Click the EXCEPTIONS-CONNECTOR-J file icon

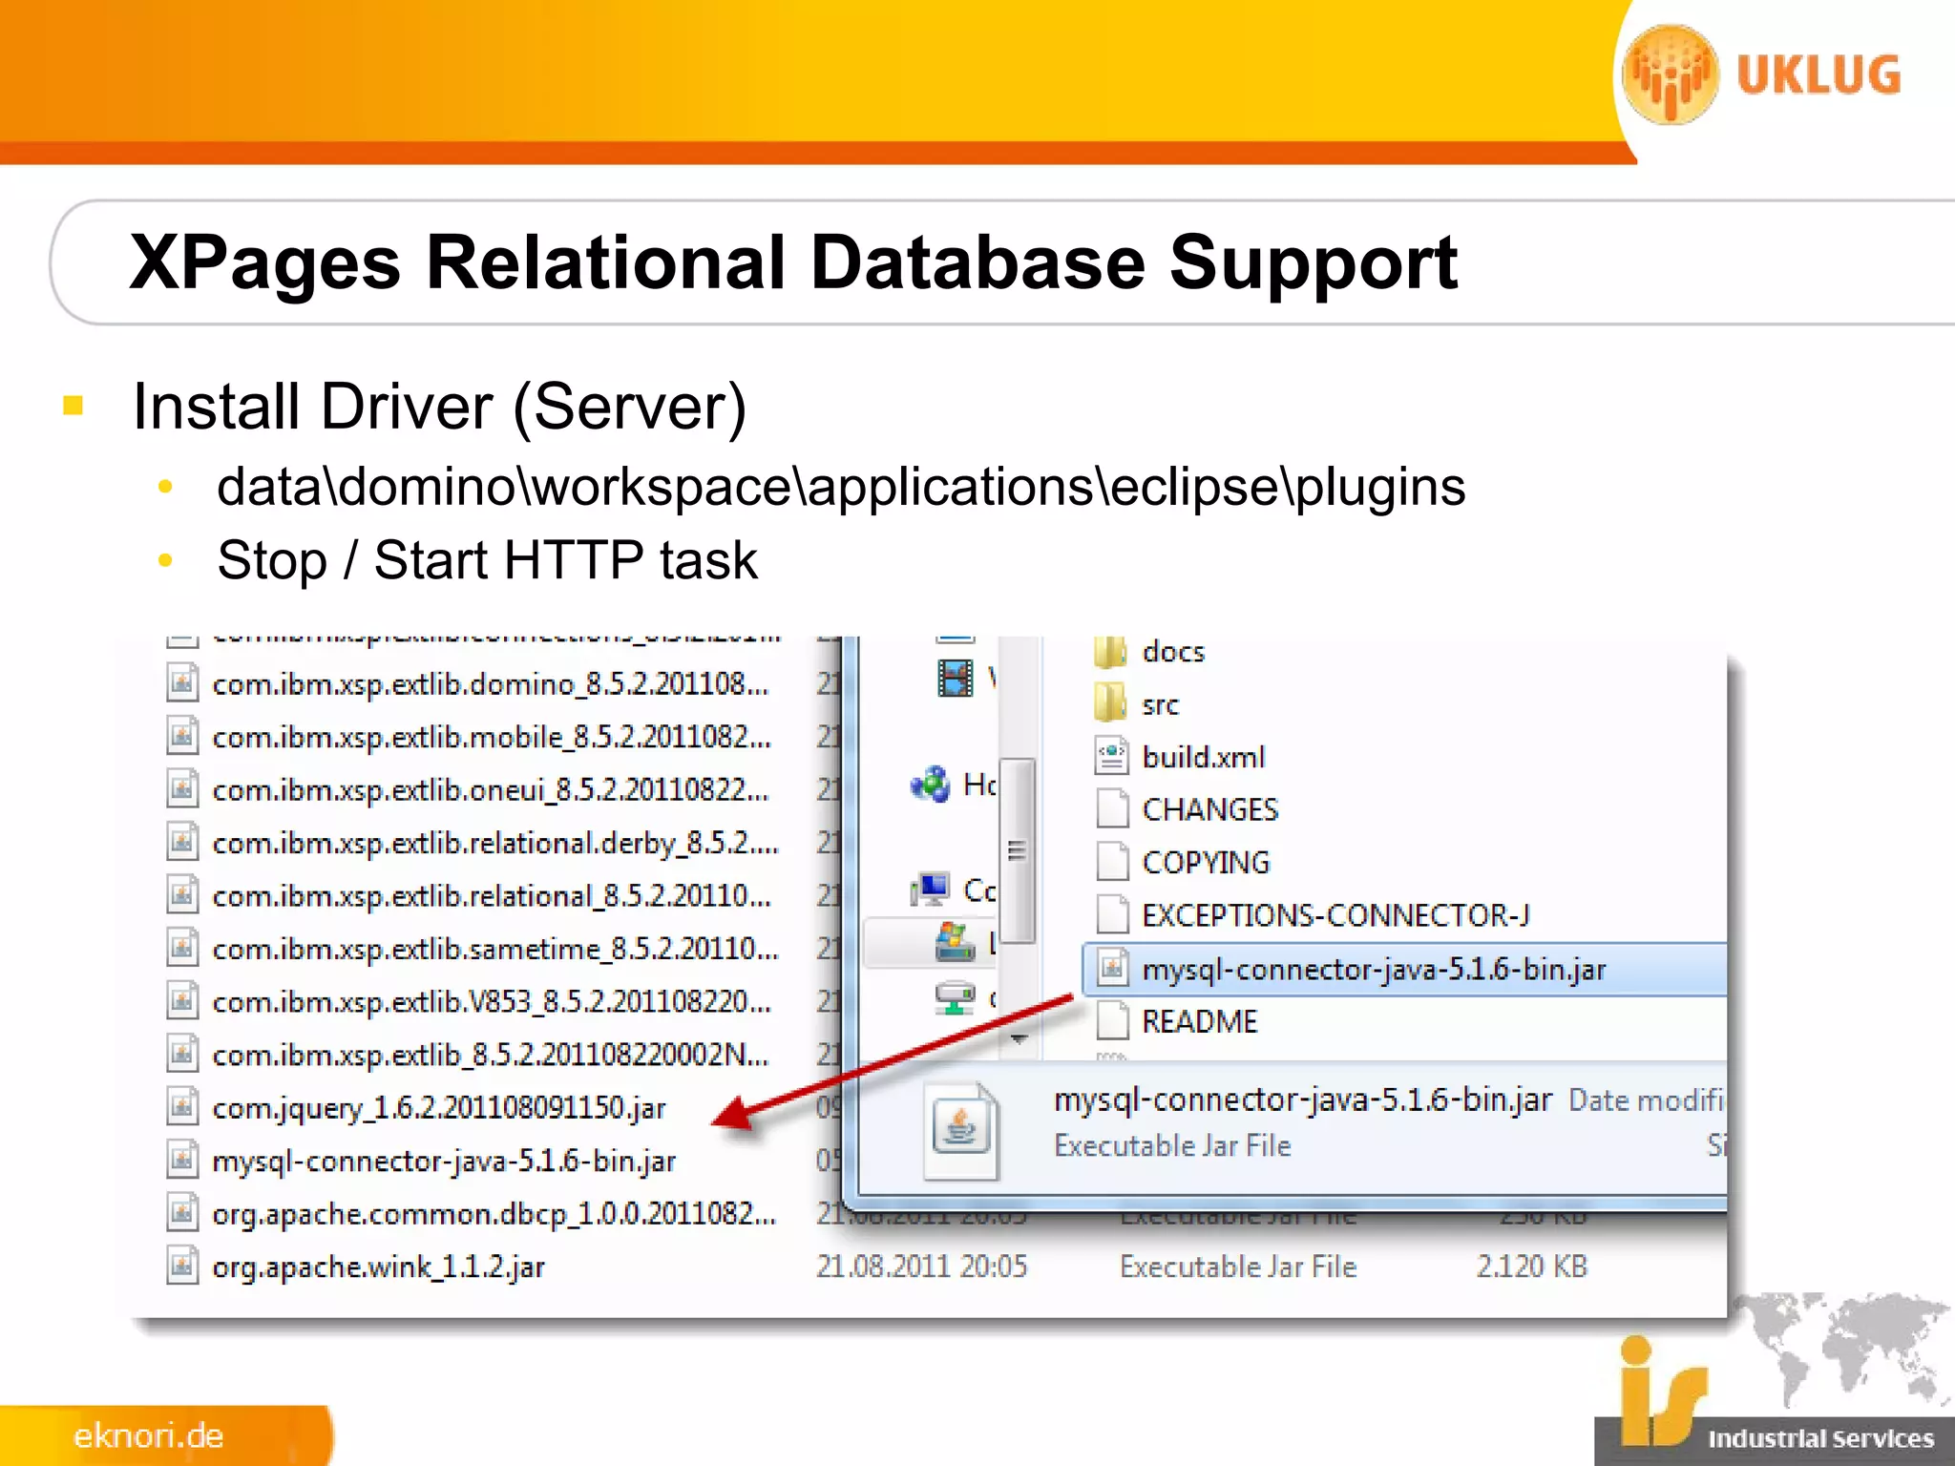pyautogui.click(x=1112, y=914)
